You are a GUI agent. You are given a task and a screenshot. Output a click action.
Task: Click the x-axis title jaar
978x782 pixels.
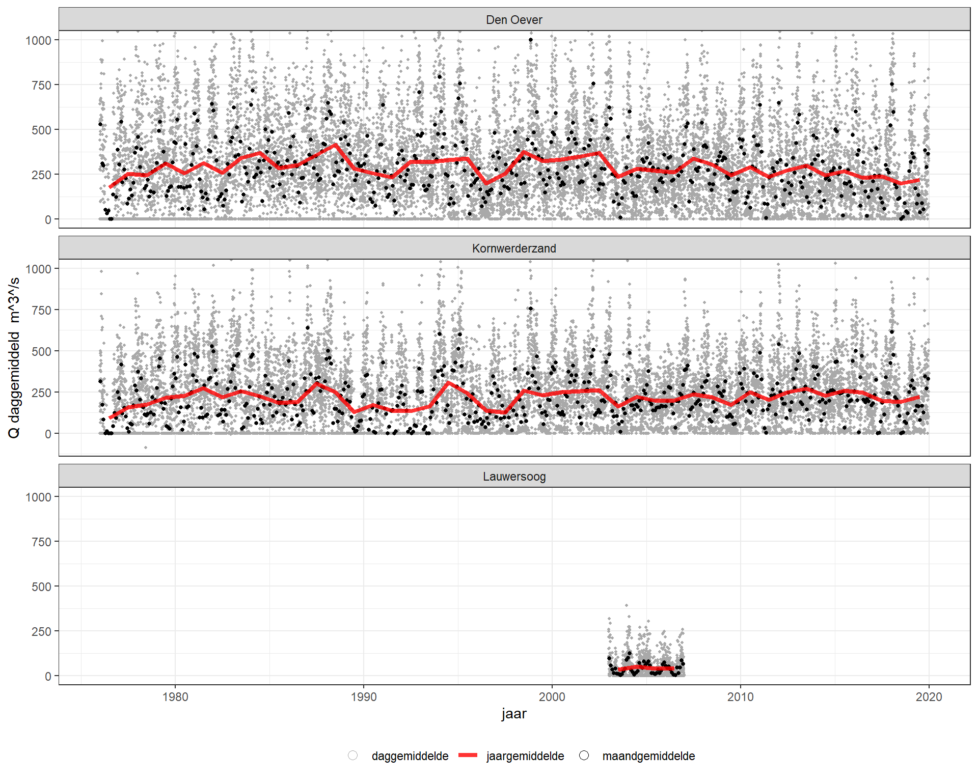[x=514, y=714]
